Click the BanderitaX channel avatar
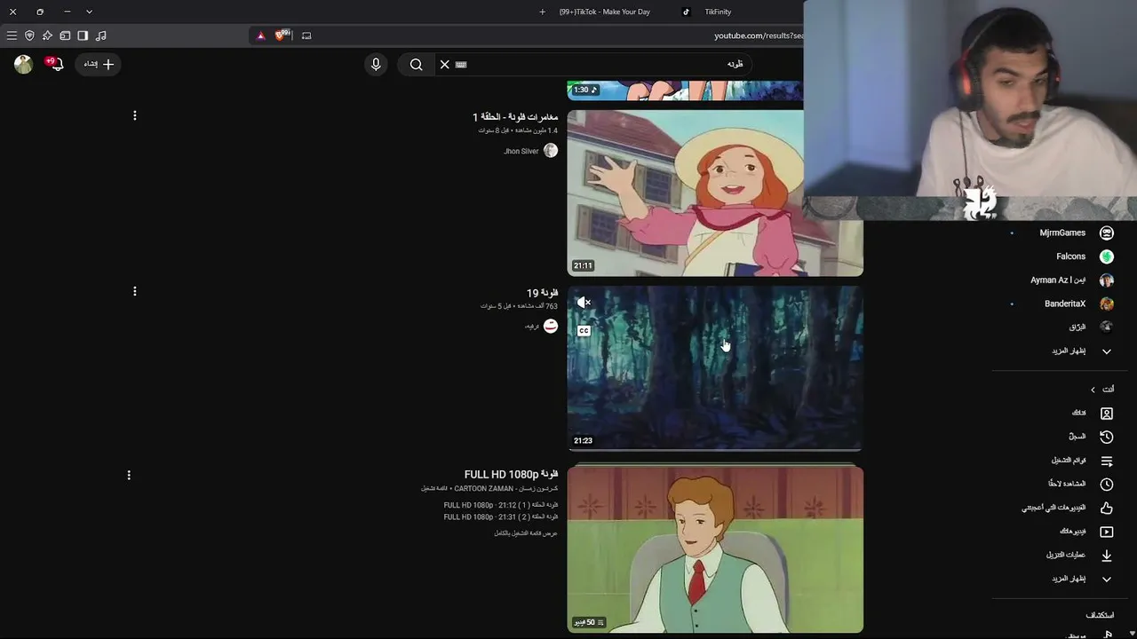This screenshot has width=1137, height=639. pyautogui.click(x=1107, y=304)
